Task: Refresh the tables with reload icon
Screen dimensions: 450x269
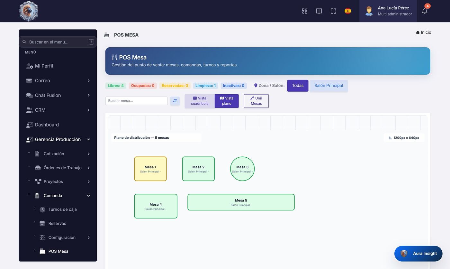Action: click(175, 101)
